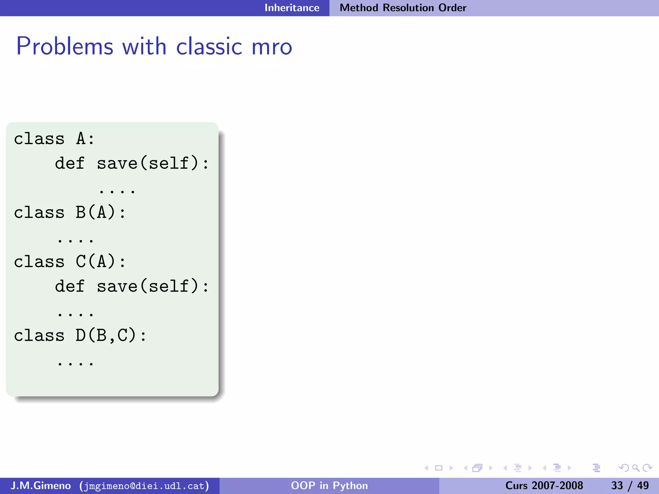Click code line class C(A):
Screen dimensions: 659x494
coord(70,261)
